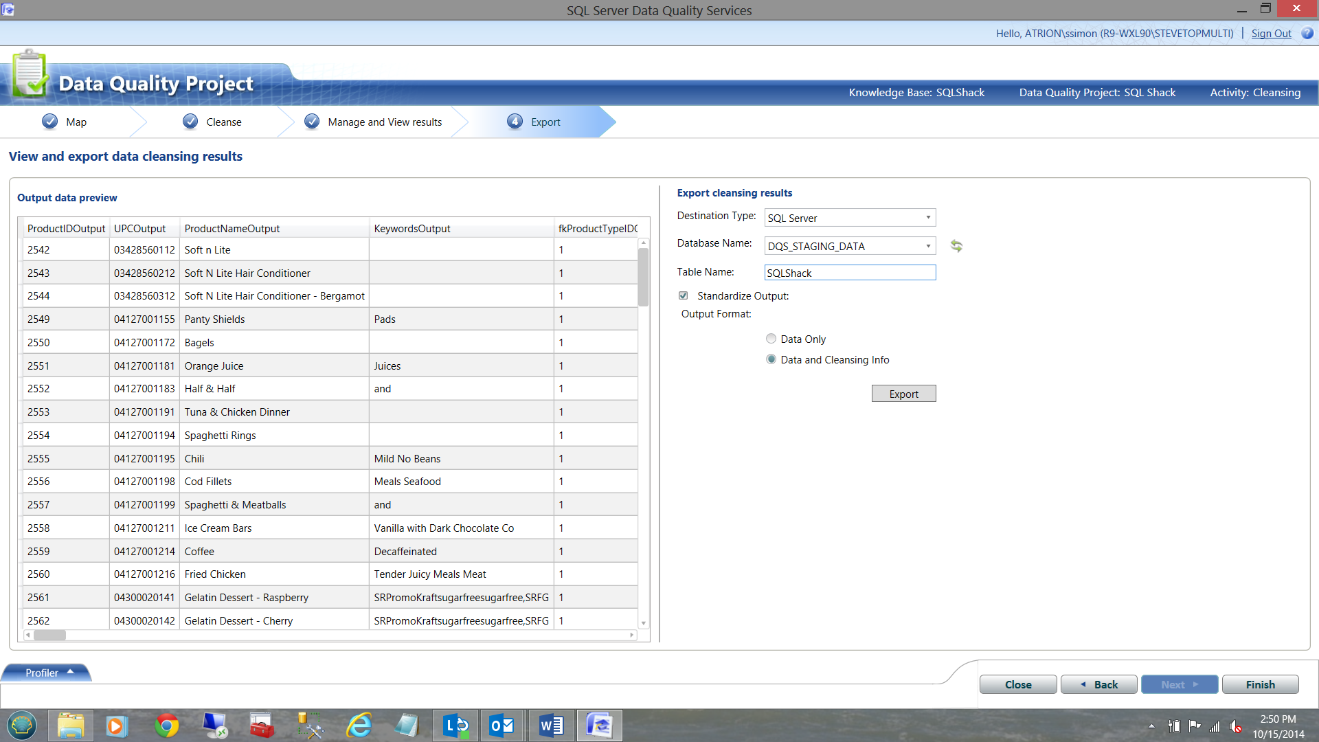This screenshot has height=742, width=1319.
Task: Open Internet Explorer from taskbar
Action: click(359, 726)
